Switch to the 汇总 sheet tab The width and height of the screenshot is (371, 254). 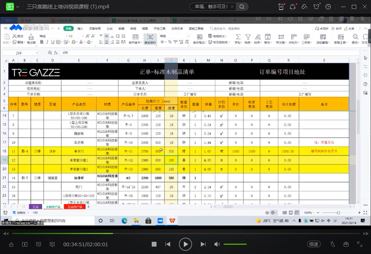tap(36, 207)
